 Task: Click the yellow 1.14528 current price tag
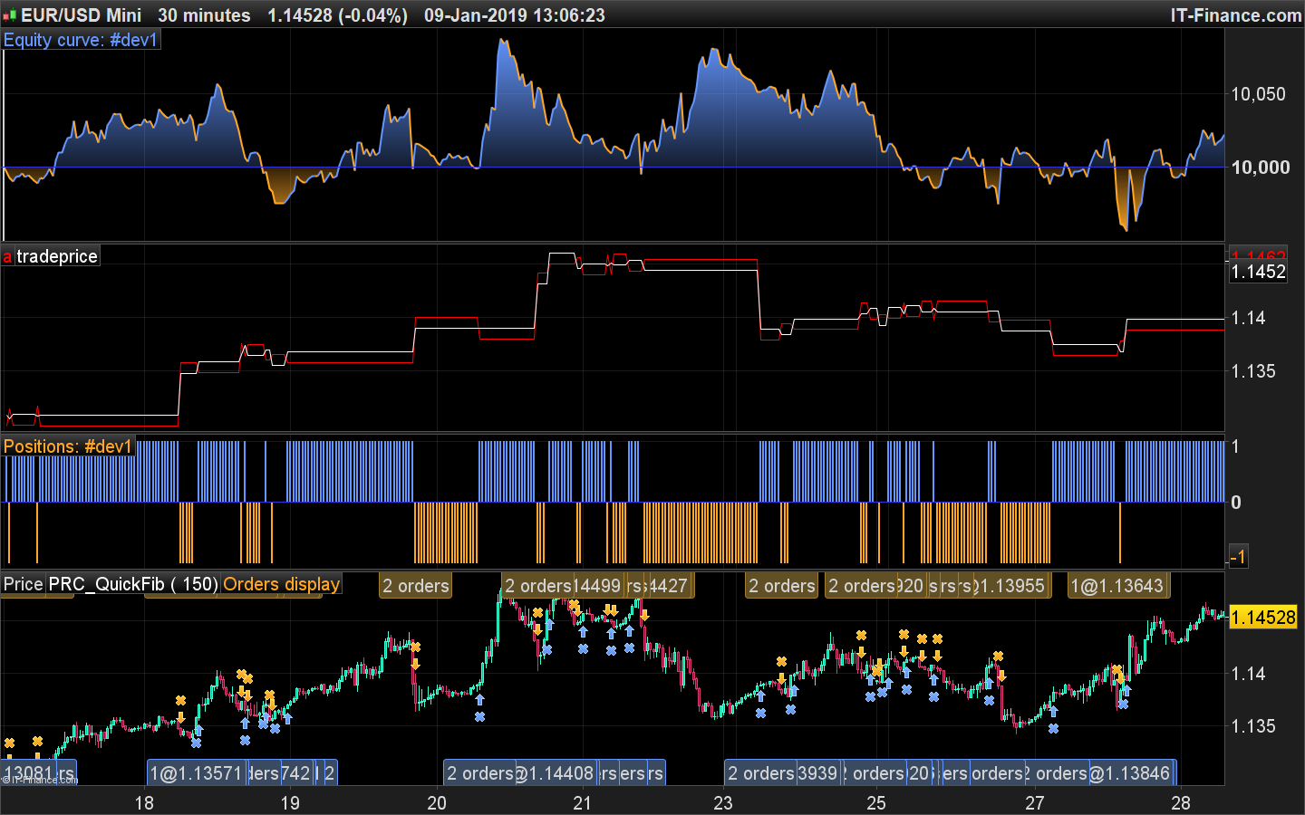pos(1263,618)
